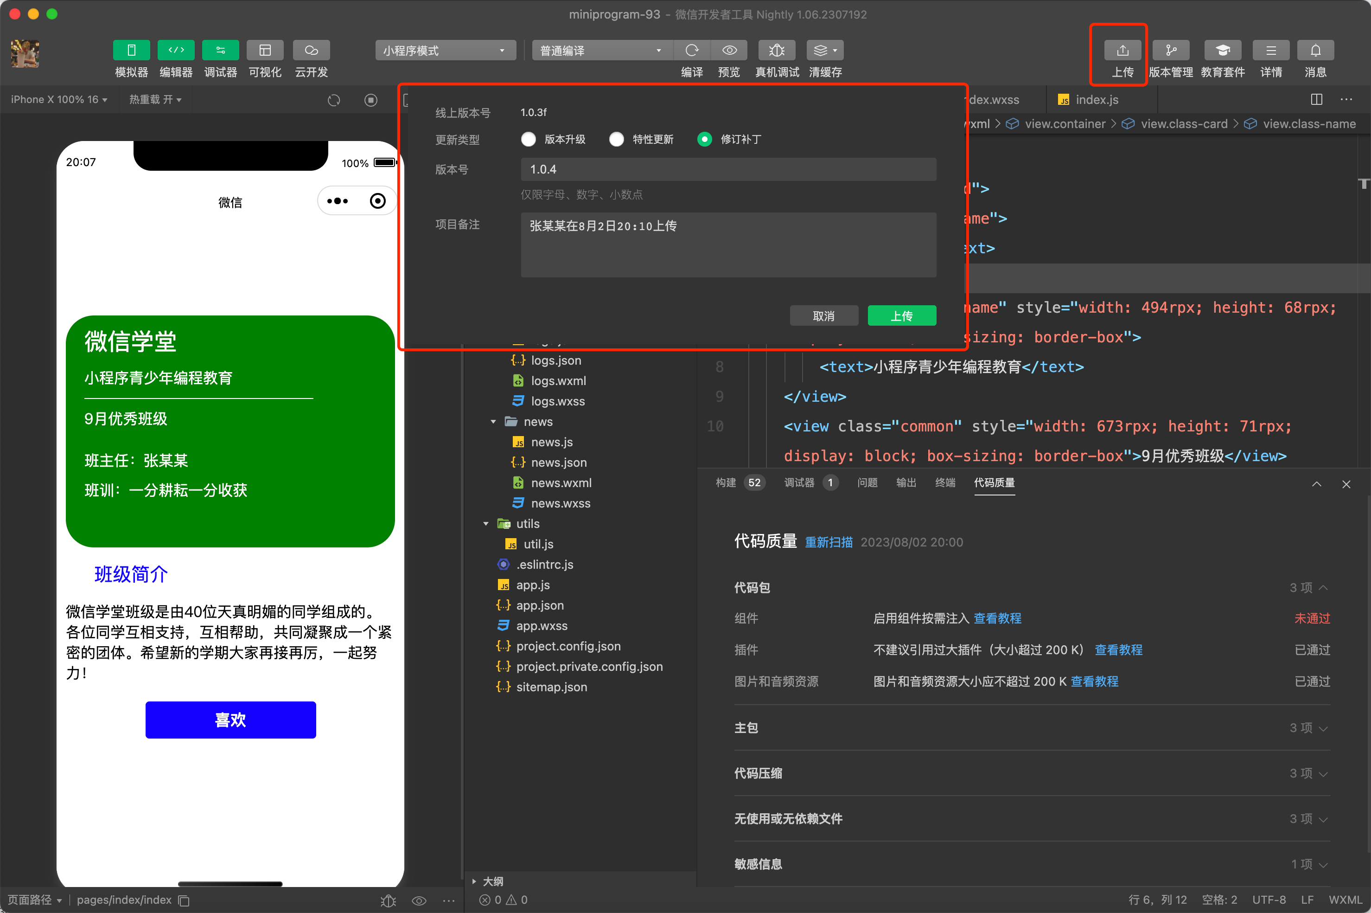Close the bottom debug panel

click(x=1346, y=484)
